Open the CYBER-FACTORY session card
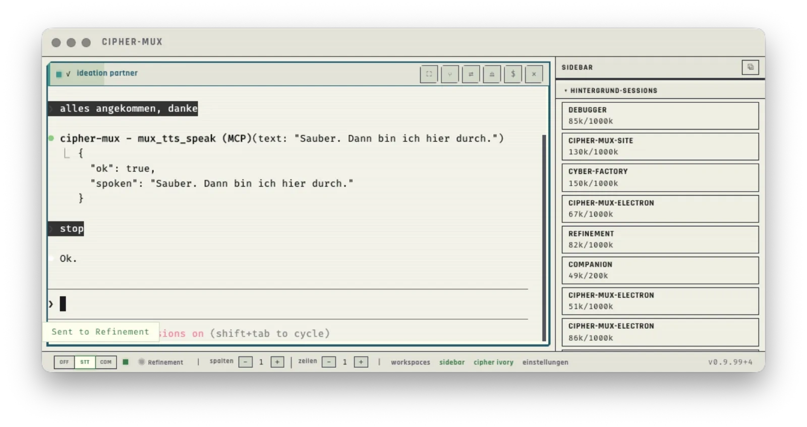The height and width of the screenshot is (427, 807). [x=660, y=177]
